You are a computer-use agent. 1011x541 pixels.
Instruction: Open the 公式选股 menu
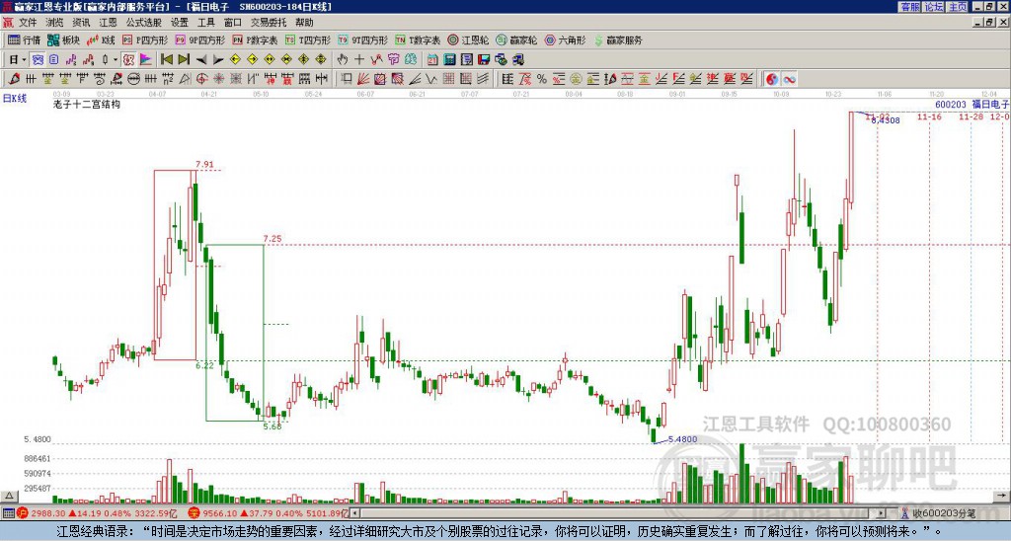(x=144, y=23)
